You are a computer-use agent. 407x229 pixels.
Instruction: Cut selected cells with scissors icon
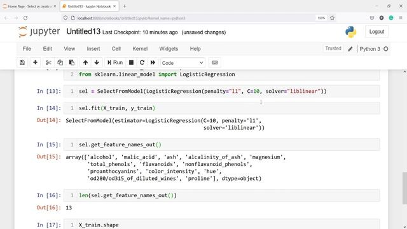pyautogui.click(x=48, y=62)
